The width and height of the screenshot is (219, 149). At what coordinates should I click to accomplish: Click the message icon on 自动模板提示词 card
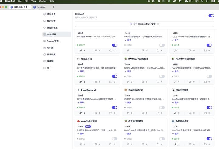[143, 113]
